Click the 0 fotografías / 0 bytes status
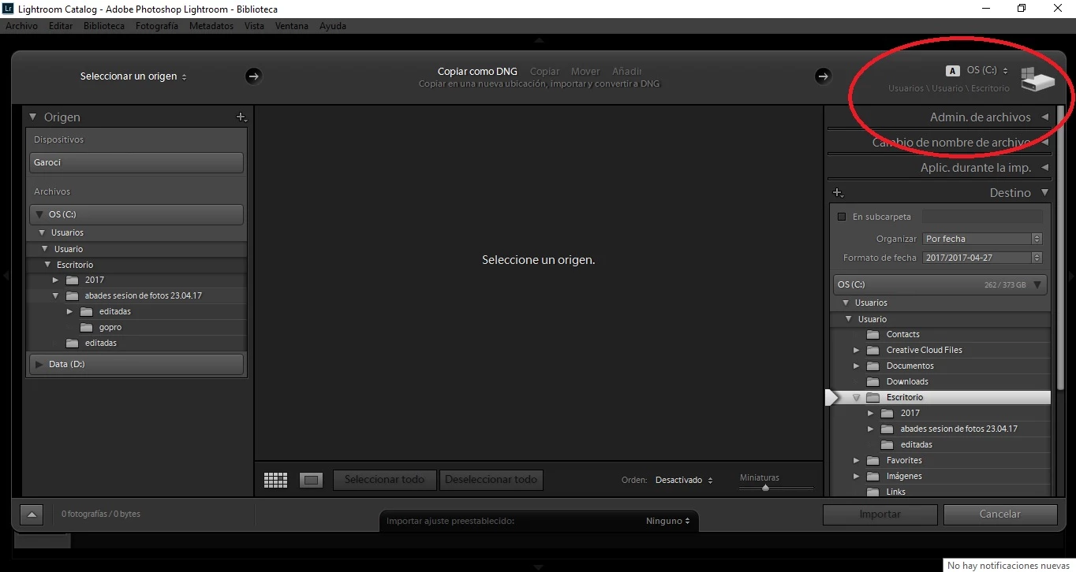Image resolution: width=1076 pixels, height=572 pixels. [x=101, y=514]
